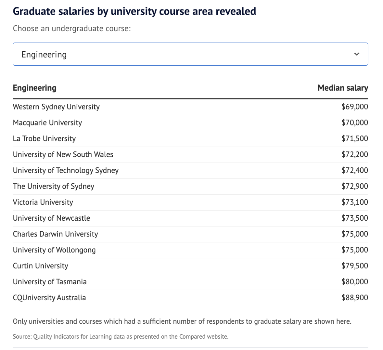The image size is (383, 350).
Task: Click the Median salary column header
Action: [x=343, y=88]
